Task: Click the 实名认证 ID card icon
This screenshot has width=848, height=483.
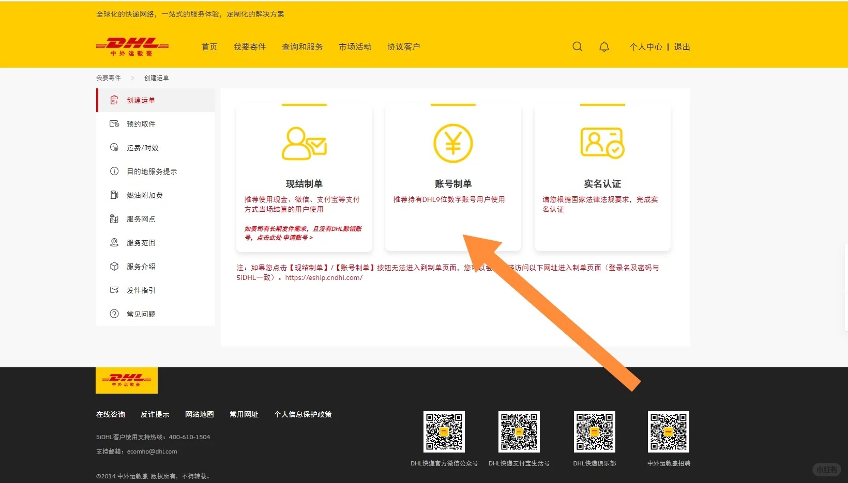Action: pos(602,143)
